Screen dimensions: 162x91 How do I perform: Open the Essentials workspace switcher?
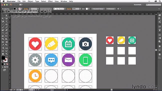coord(138,5)
